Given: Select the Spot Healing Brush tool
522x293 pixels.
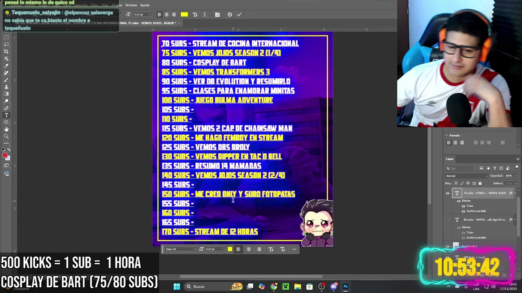Looking at the screenshot, I should point(6,73).
